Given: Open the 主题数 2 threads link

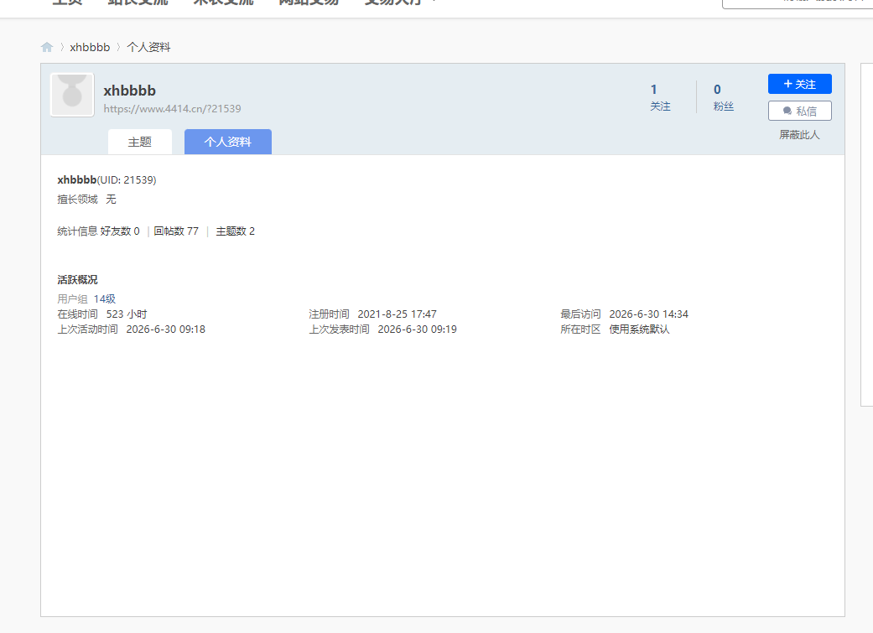Looking at the screenshot, I should 235,231.
